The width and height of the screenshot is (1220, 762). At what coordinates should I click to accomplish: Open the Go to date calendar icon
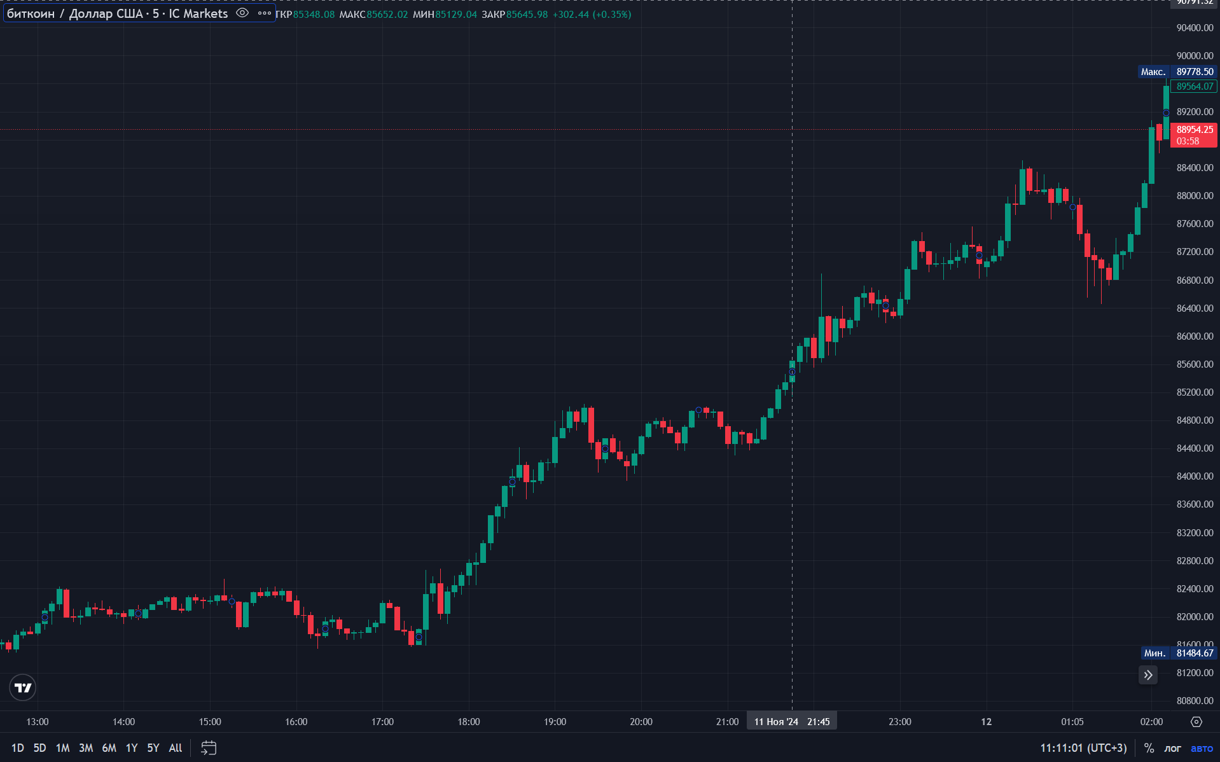(209, 748)
